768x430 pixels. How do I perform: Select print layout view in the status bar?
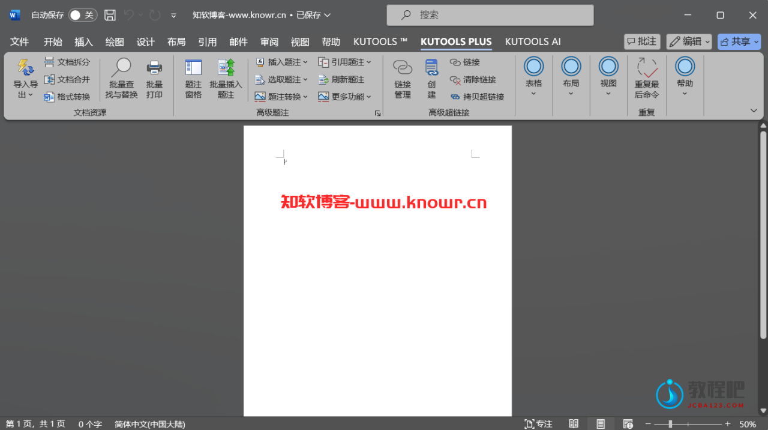tap(601, 424)
